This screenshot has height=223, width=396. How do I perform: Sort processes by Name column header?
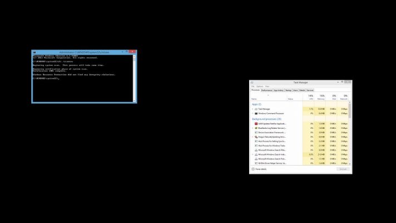tap(269, 97)
